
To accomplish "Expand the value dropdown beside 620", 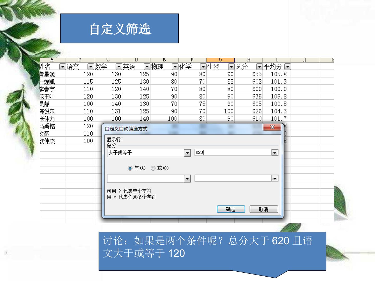I will pyautogui.click(x=275, y=153).
